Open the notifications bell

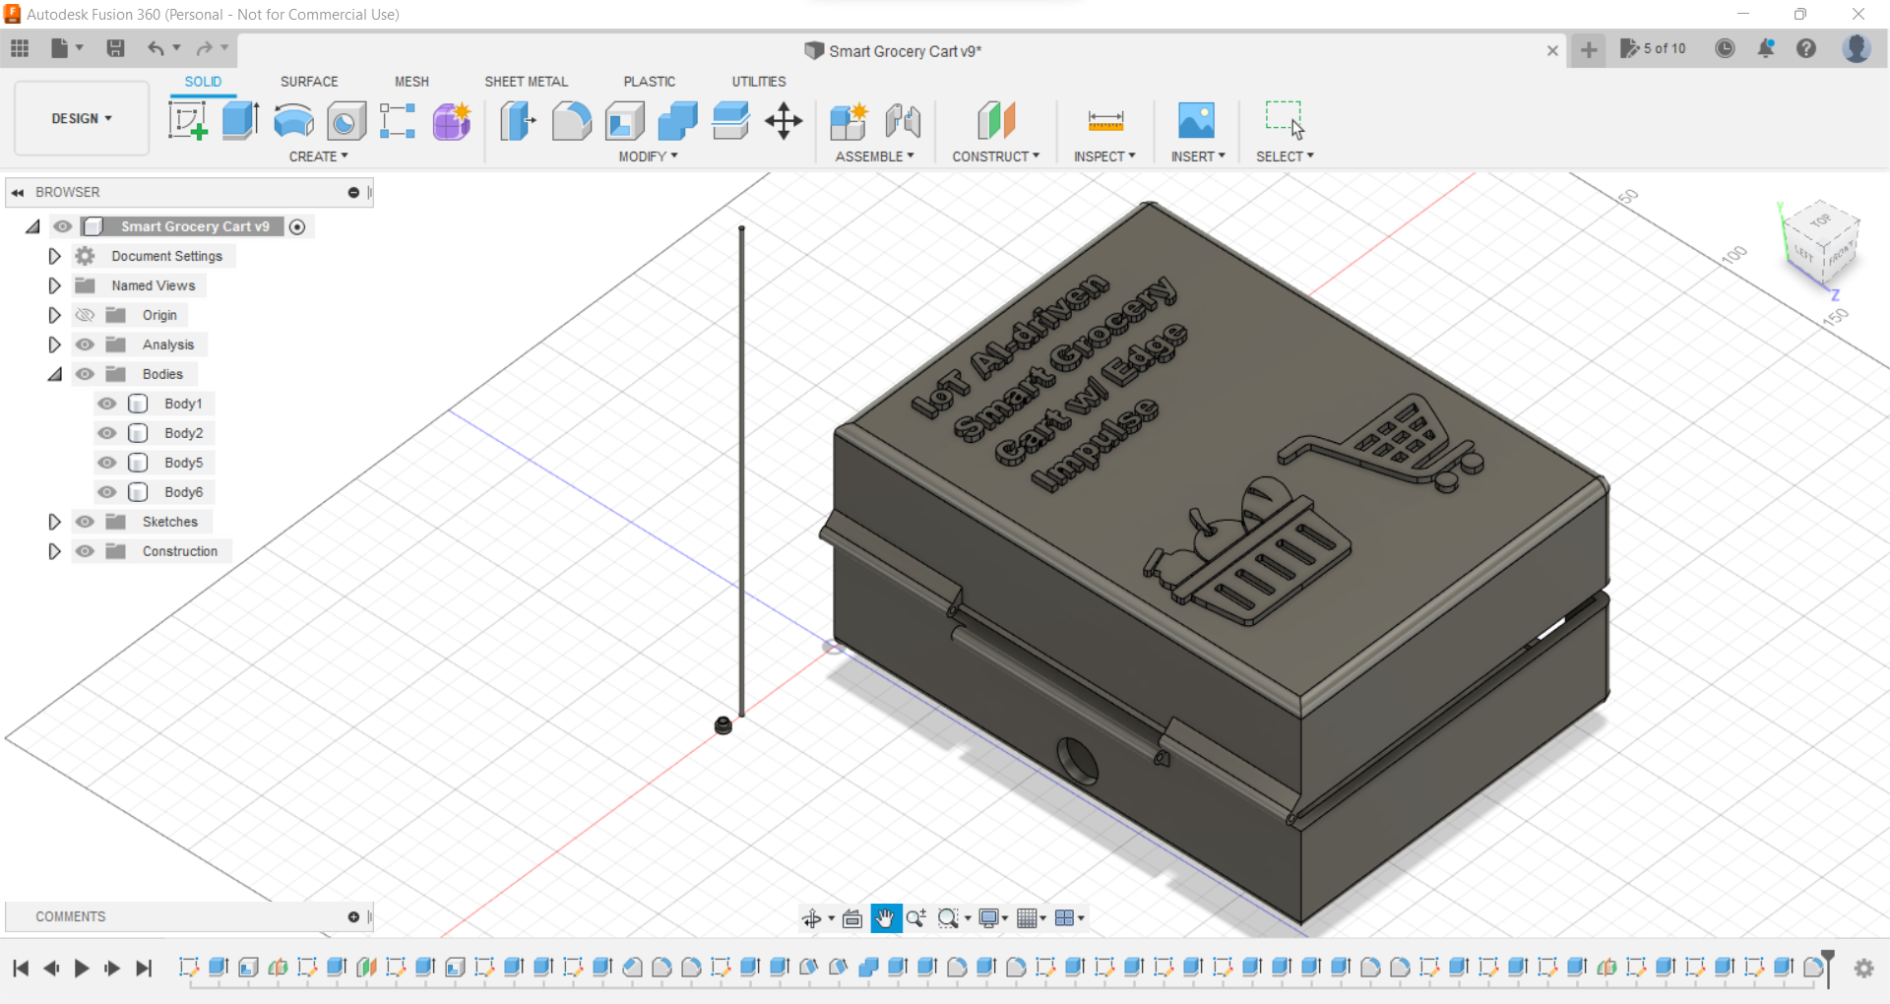click(x=1766, y=48)
